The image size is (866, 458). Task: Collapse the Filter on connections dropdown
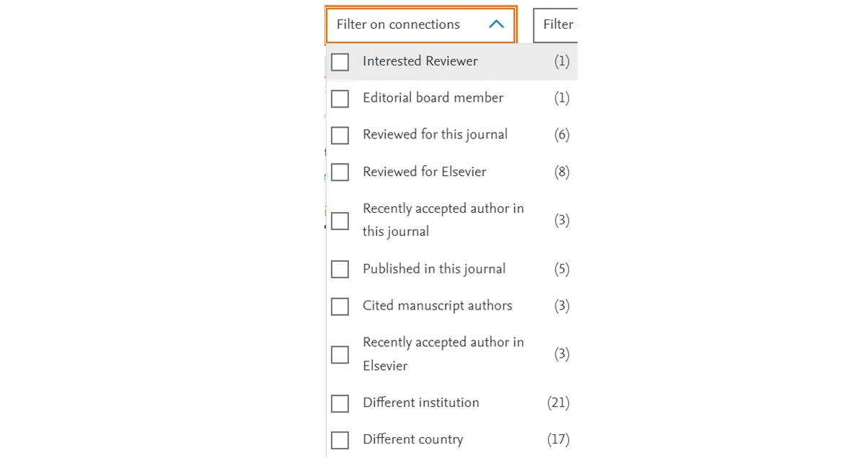click(x=420, y=24)
